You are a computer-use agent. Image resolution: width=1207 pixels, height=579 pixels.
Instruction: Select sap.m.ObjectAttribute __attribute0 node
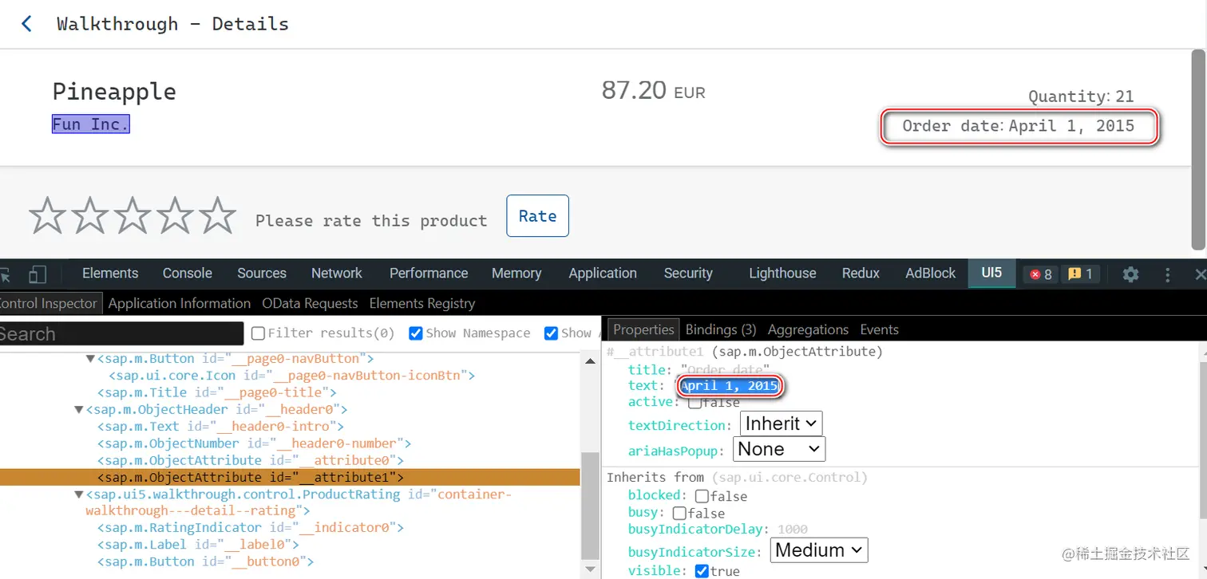251,460
